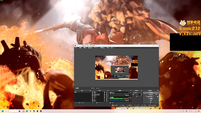
Task: Open File Explorer from taskbar
Action: tap(24, 111)
